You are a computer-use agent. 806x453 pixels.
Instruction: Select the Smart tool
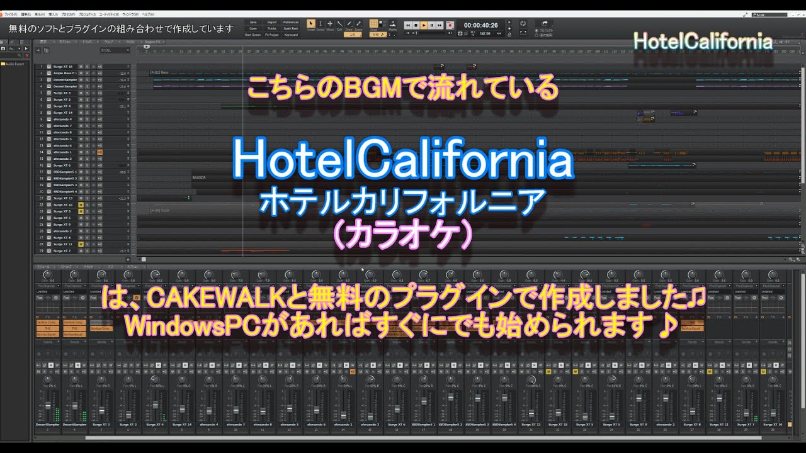311,23
